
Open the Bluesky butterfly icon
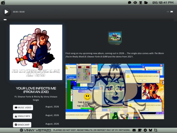[150, 130]
